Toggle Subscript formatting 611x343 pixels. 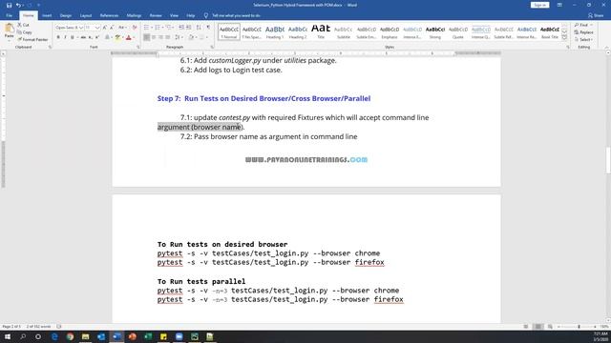(90, 37)
